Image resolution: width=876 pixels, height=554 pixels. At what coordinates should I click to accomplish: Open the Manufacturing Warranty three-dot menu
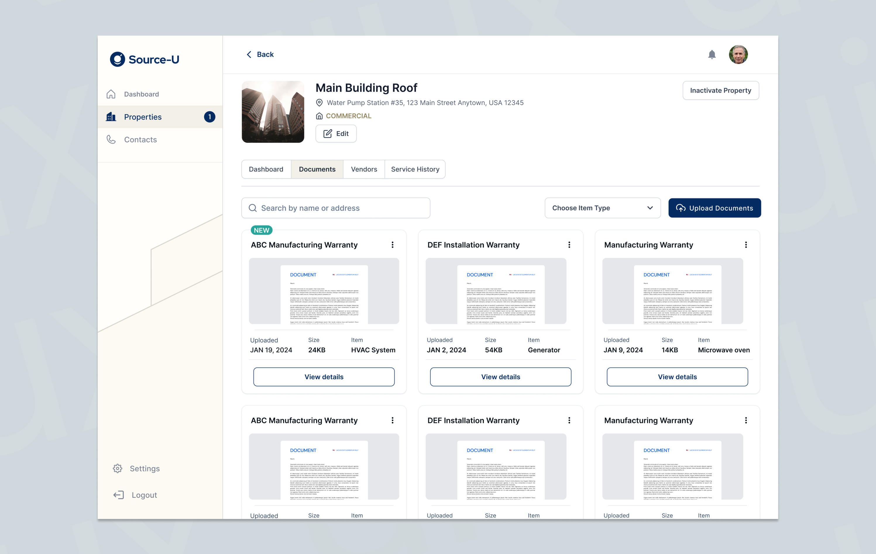pyautogui.click(x=746, y=245)
